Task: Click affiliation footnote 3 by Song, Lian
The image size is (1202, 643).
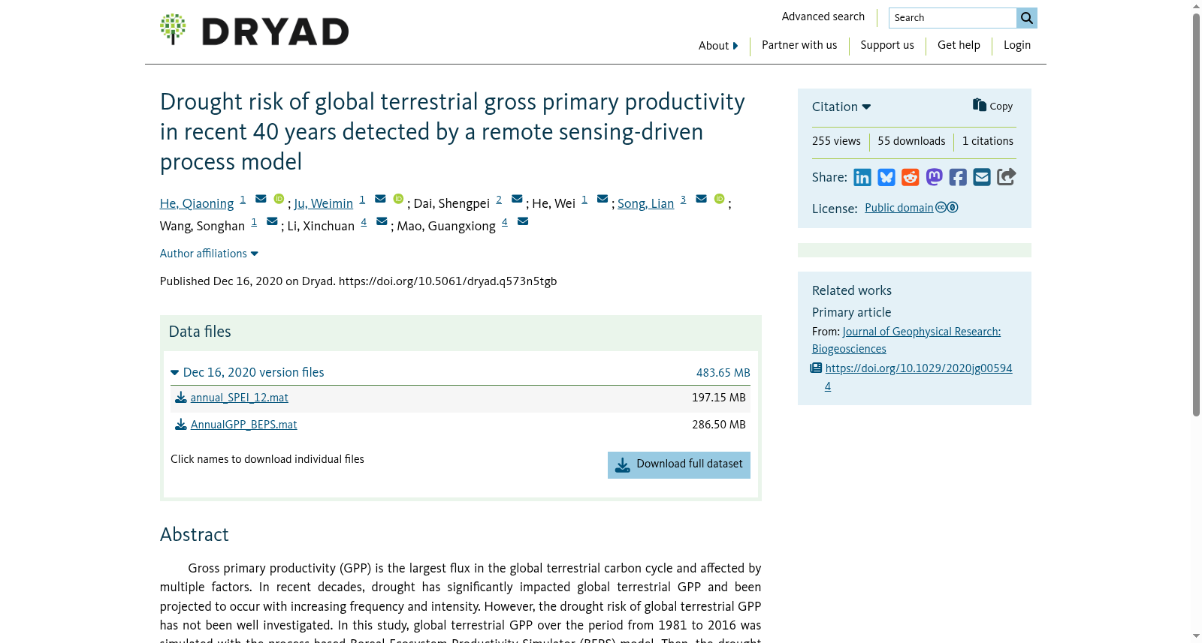Action: click(683, 200)
